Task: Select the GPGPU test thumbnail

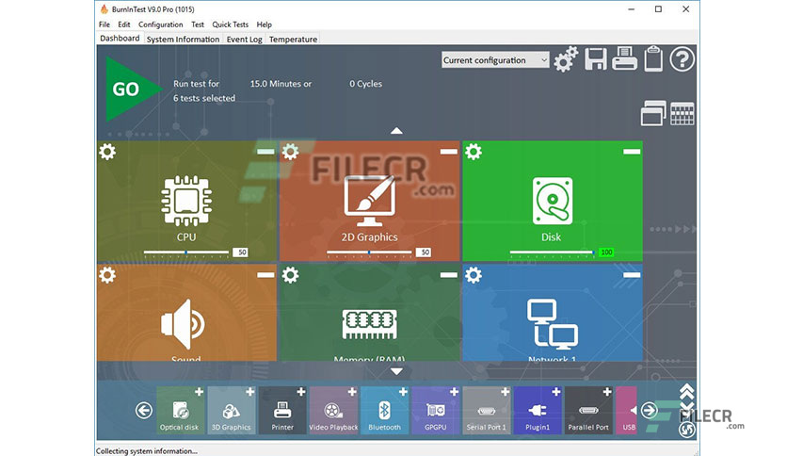Action: tap(436, 410)
